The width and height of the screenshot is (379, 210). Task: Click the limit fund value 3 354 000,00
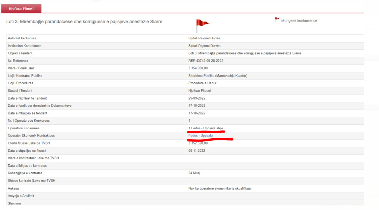198,68
